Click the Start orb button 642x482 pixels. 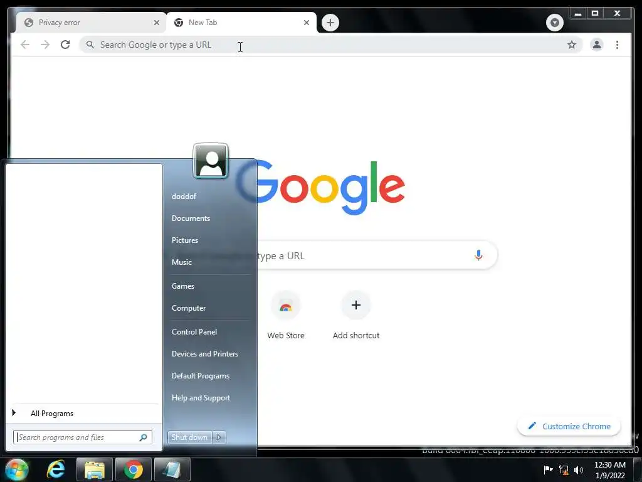click(x=16, y=469)
